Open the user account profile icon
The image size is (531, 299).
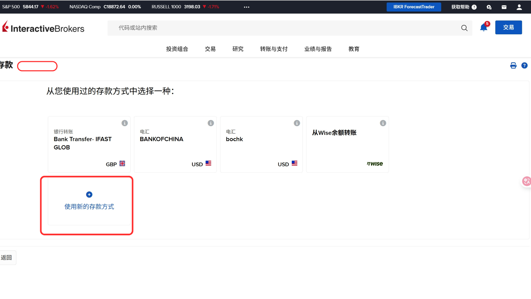519,7
